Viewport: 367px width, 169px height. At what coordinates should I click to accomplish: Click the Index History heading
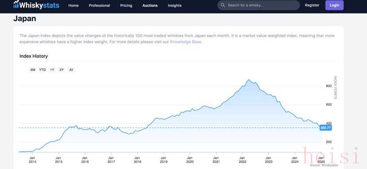34,56
